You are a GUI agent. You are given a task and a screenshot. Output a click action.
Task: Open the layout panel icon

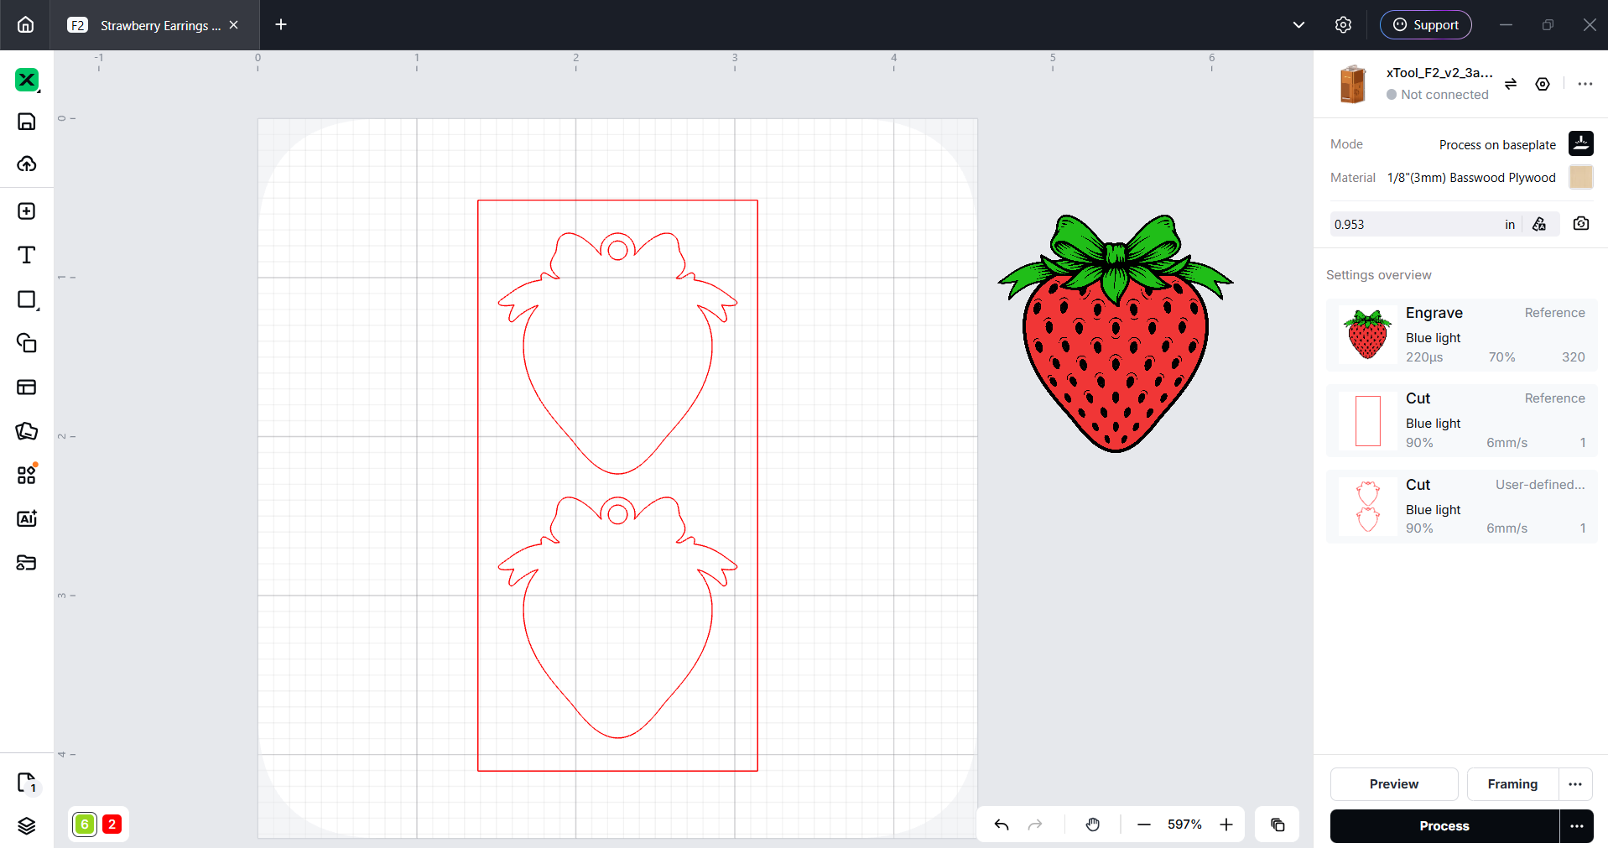point(27,387)
